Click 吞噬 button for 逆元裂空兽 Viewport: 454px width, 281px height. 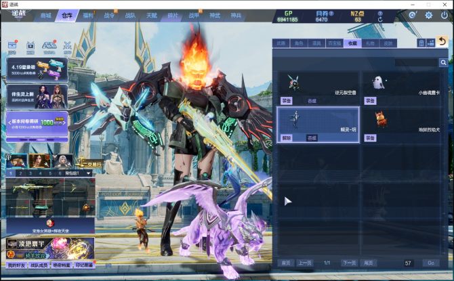coord(312,101)
